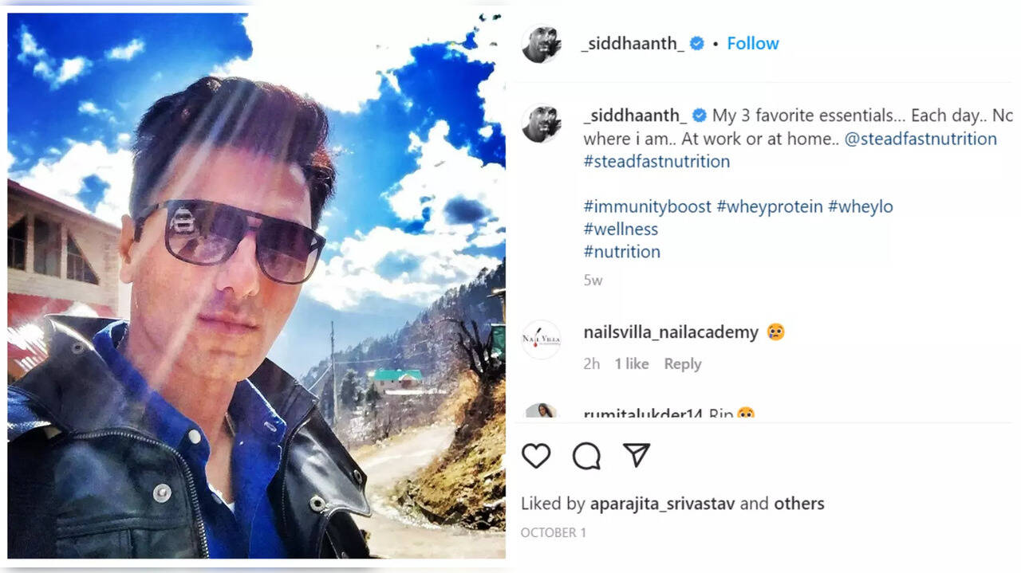The image size is (1021, 573).
Task: Share the post with paper plane icon
Action: click(x=637, y=455)
